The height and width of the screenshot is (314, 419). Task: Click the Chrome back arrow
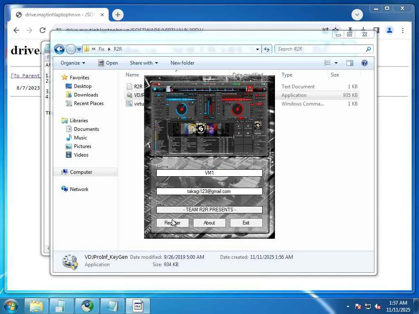(x=16, y=30)
